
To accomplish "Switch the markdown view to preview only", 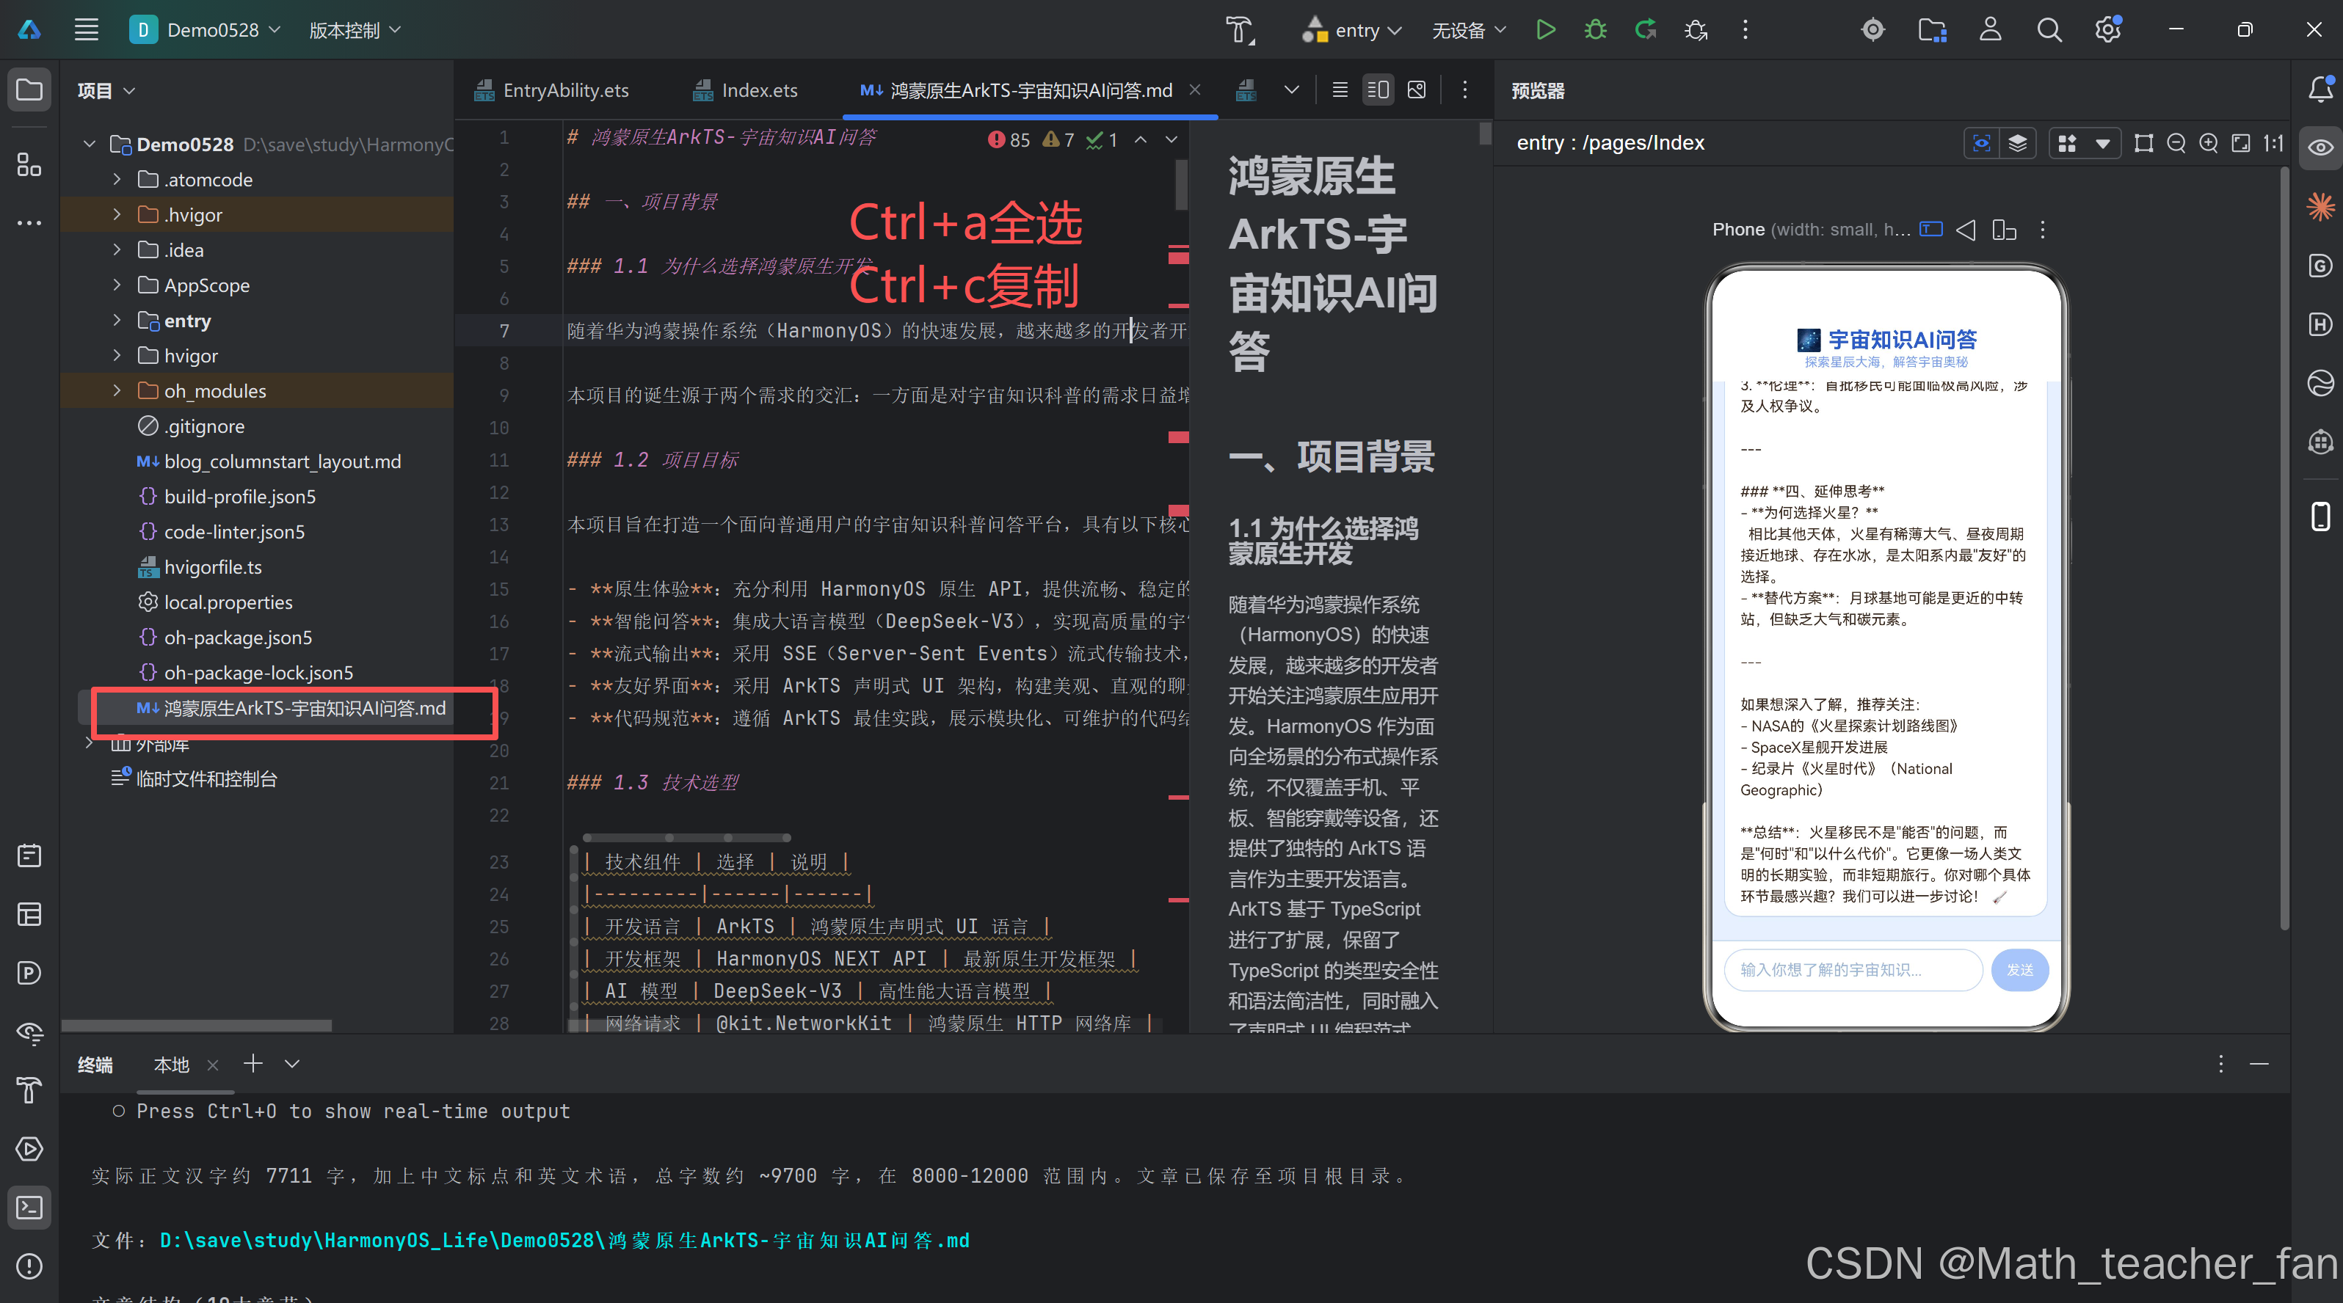I will [1416, 89].
